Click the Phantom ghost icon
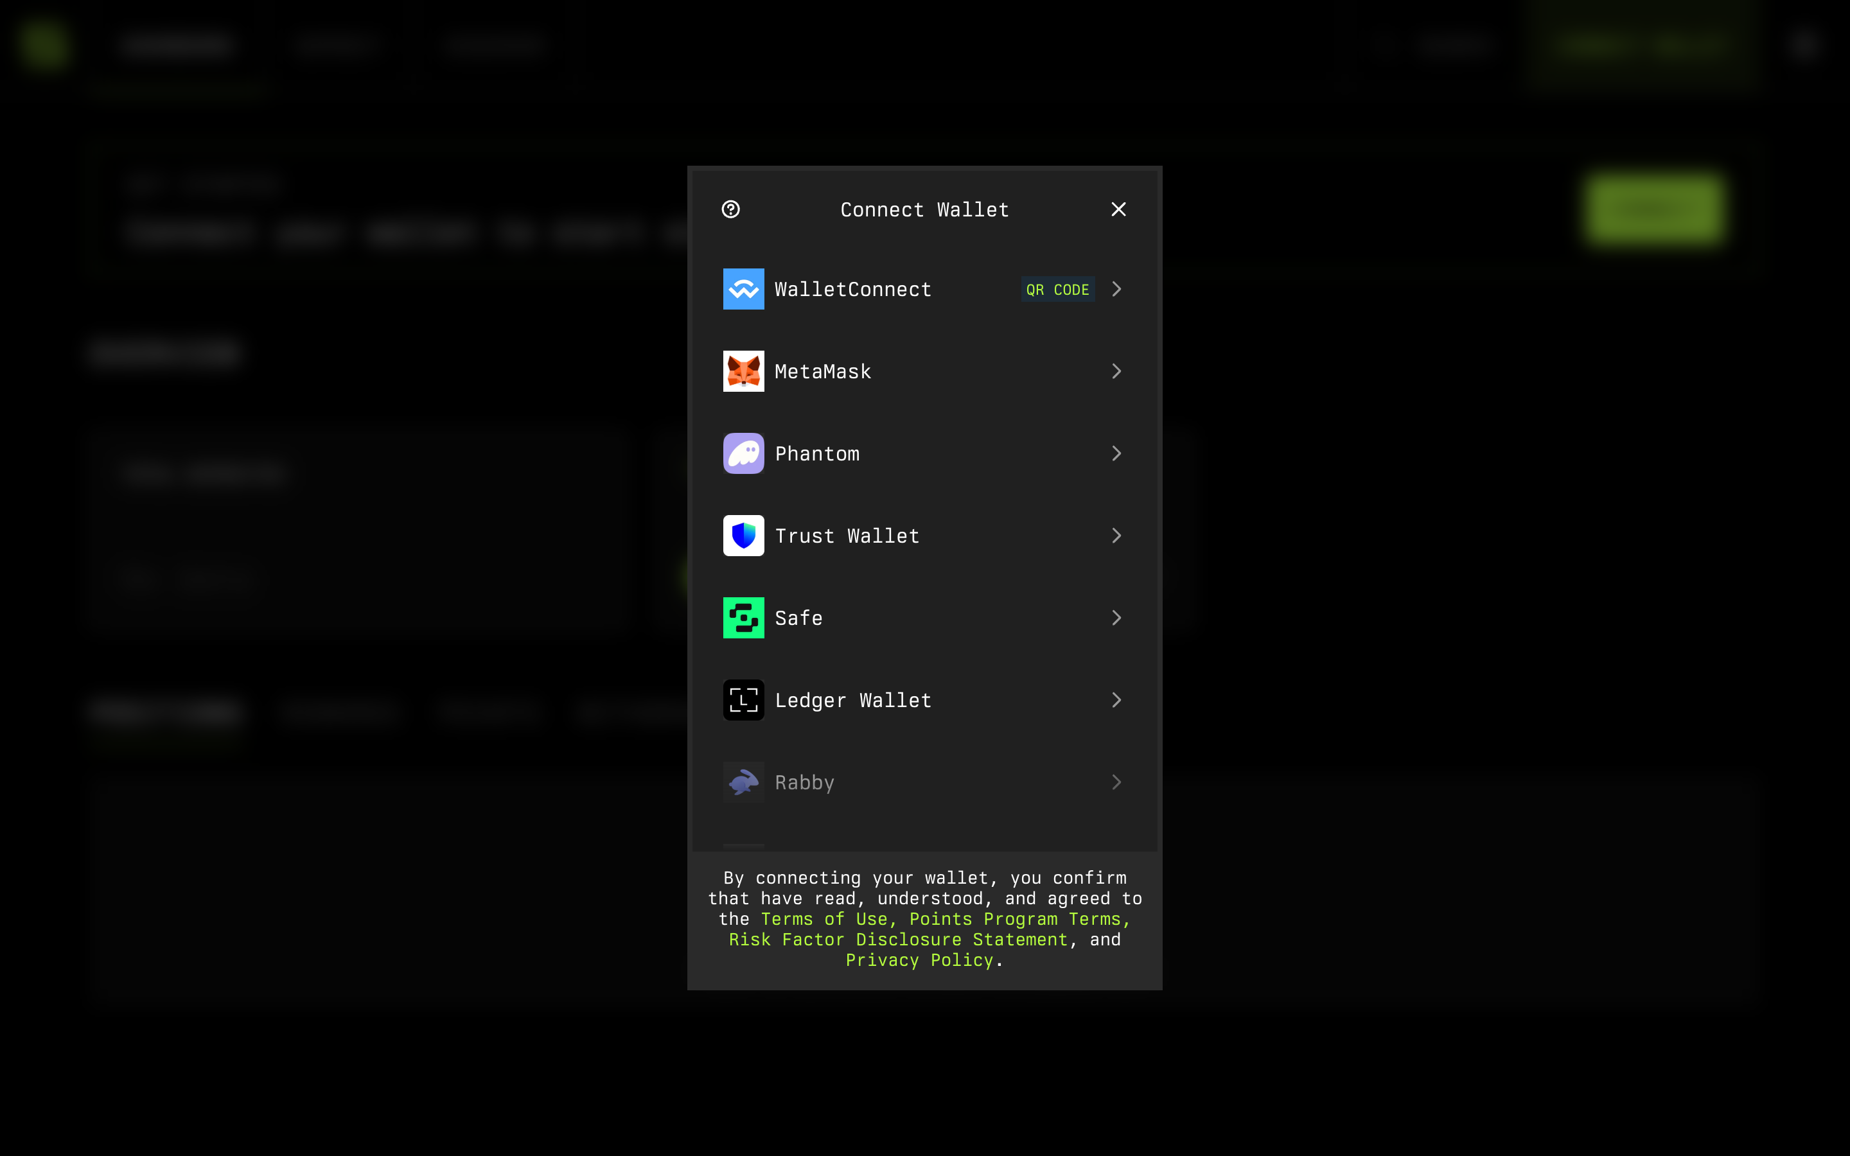The height and width of the screenshot is (1156, 1850). pyautogui.click(x=743, y=453)
